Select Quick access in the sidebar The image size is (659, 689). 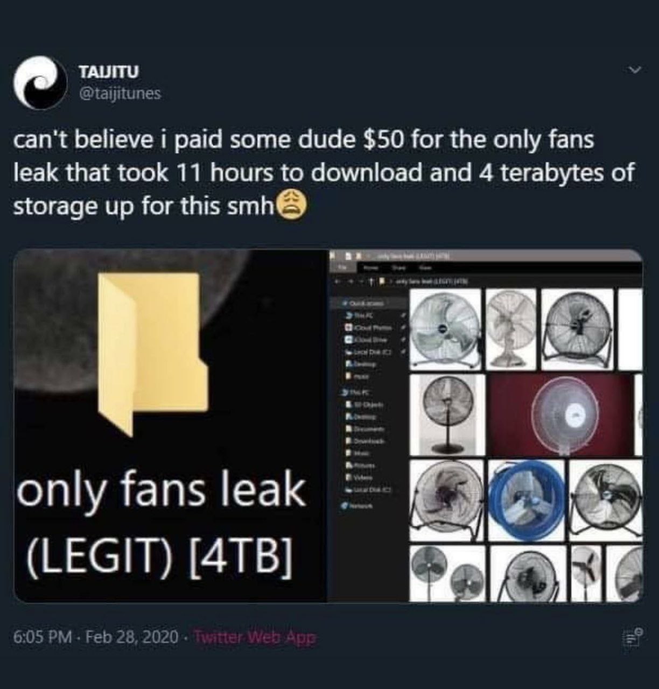[366, 304]
